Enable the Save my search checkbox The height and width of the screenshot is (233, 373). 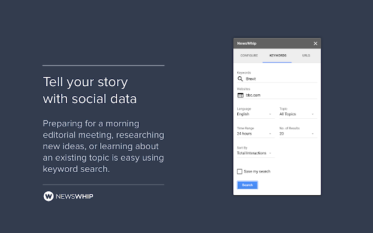[240, 171]
